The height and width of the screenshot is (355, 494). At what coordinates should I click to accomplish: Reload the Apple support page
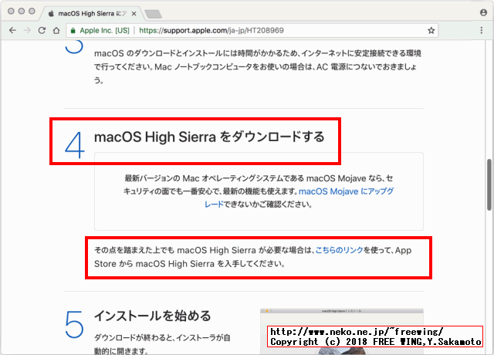(42, 30)
